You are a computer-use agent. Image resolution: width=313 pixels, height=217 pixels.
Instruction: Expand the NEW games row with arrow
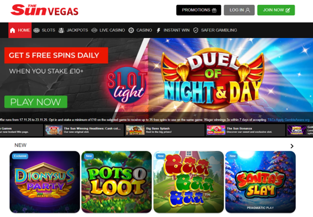[x=292, y=146]
